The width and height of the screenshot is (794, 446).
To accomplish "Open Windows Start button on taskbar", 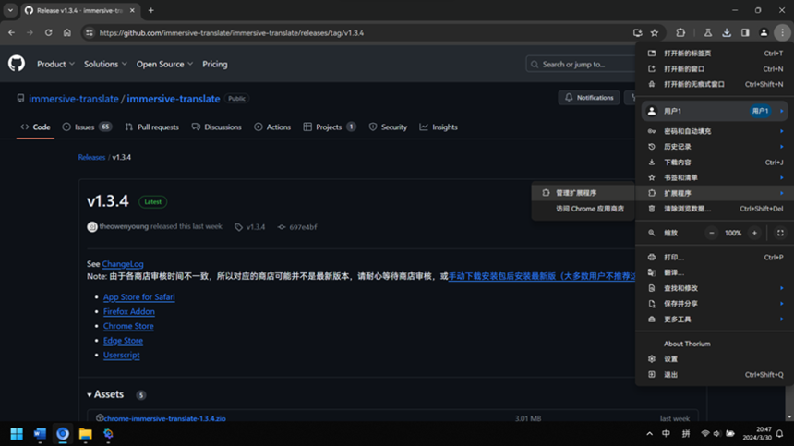I will [17, 434].
